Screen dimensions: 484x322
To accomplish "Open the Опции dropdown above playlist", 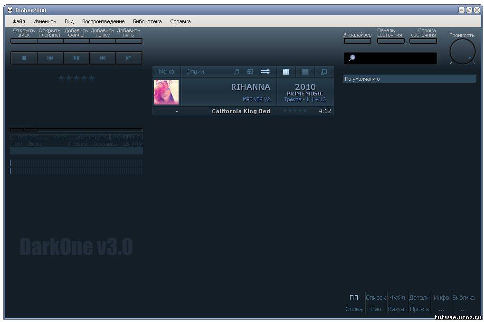I will click(195, 72).
